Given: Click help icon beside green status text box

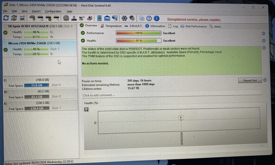Looking at the screenshot, I should pos(264,48).
